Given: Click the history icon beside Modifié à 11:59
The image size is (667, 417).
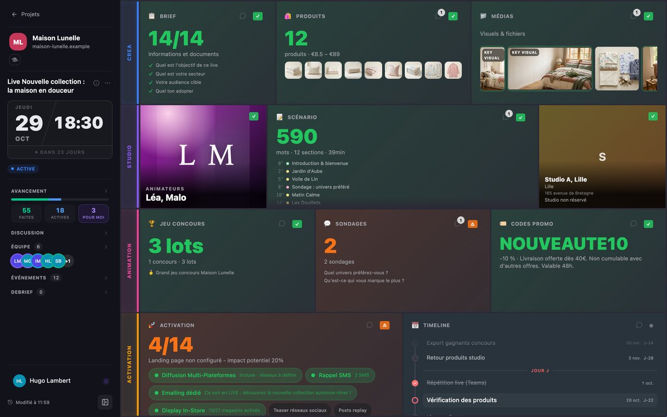Looking at the screenshot, I should click(10, 402).
